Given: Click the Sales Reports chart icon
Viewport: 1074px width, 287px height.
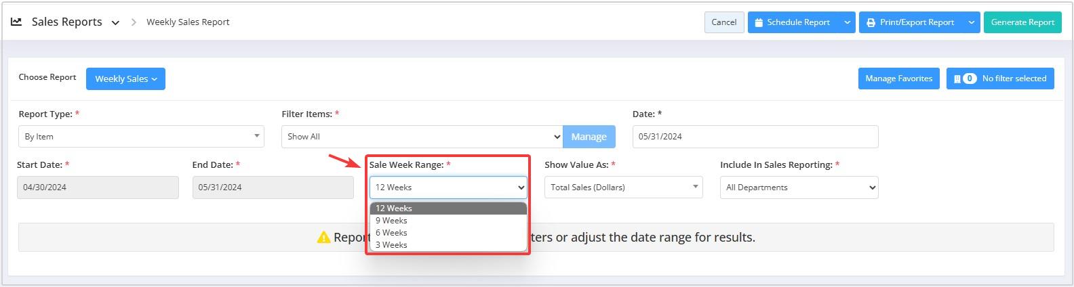Looking at the screenshot, I should pos(16,22).
